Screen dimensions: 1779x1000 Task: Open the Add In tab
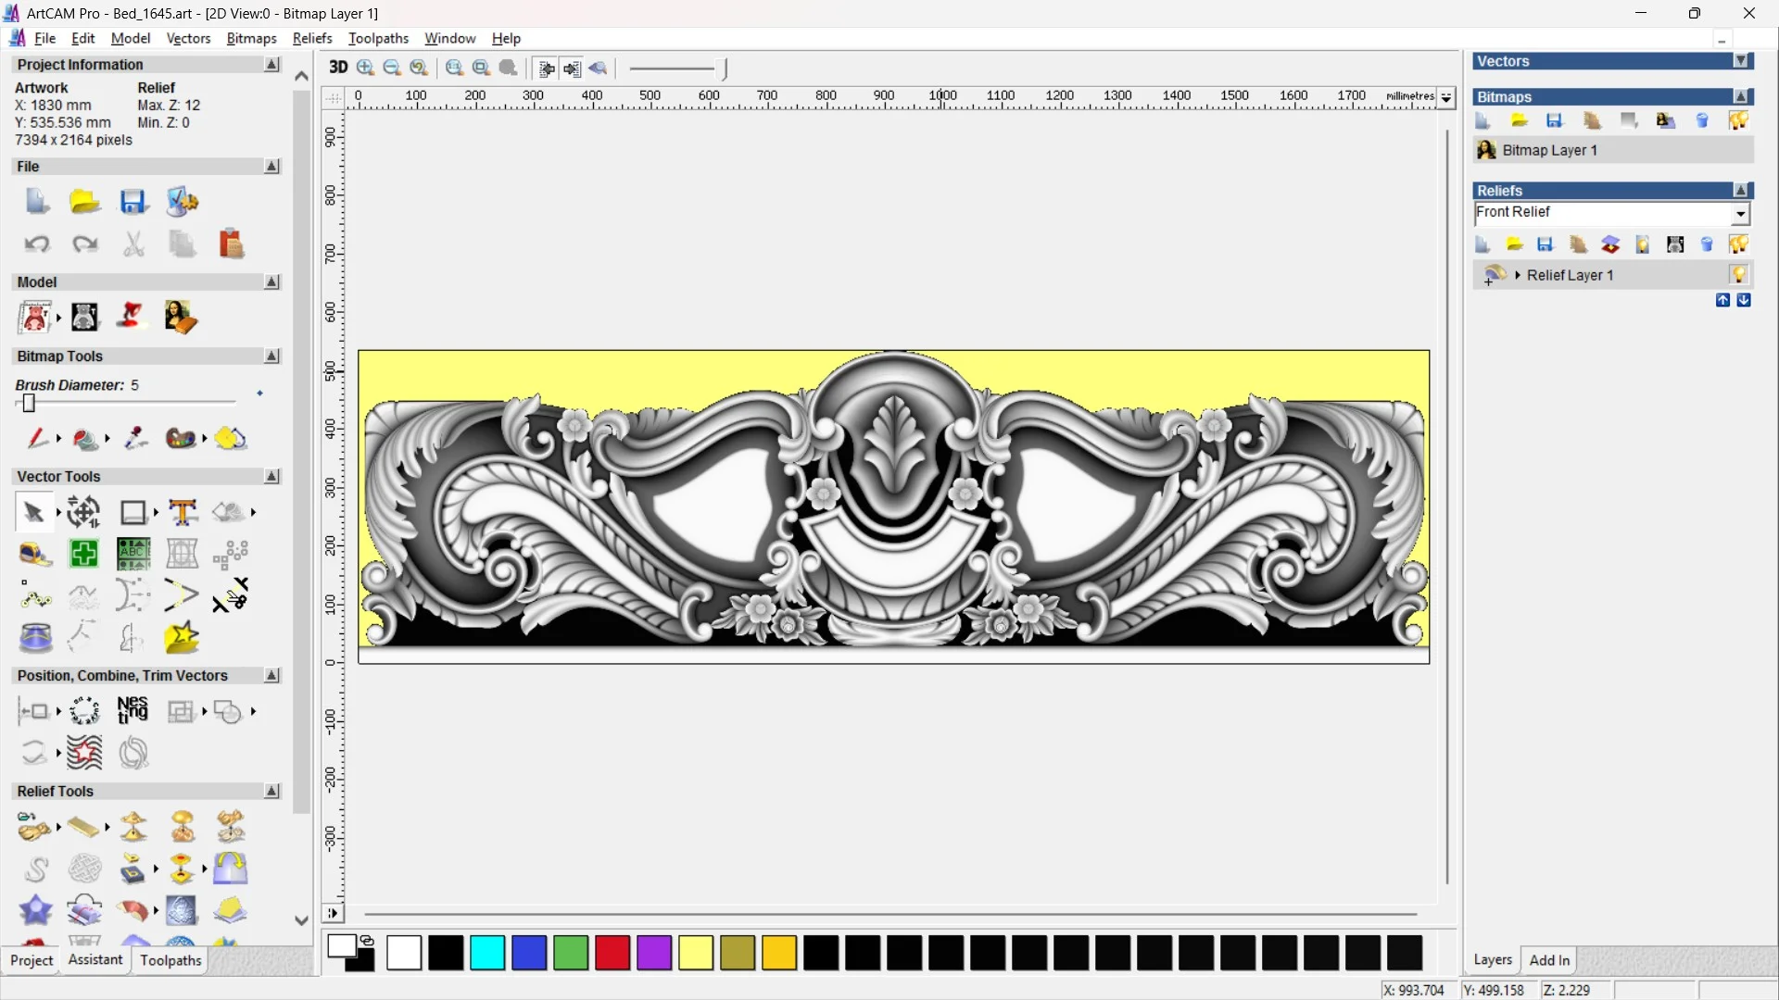coord(1549,960)
